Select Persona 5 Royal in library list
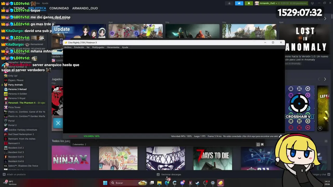The image size is (333, 187). tap(17, 98)
